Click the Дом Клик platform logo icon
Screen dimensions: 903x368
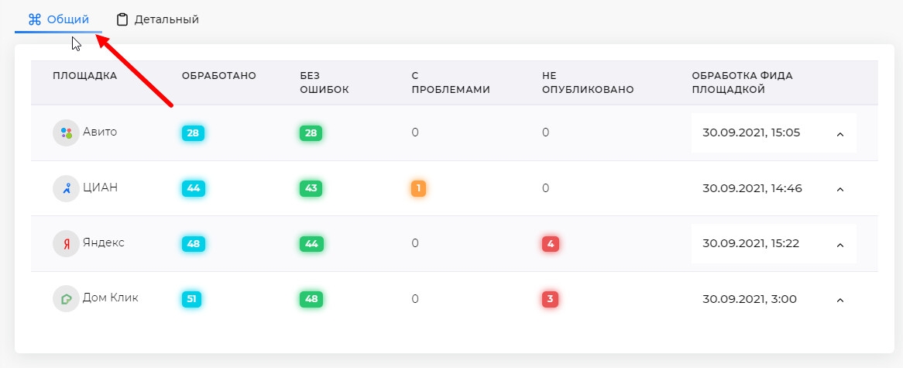coord(66,299)
